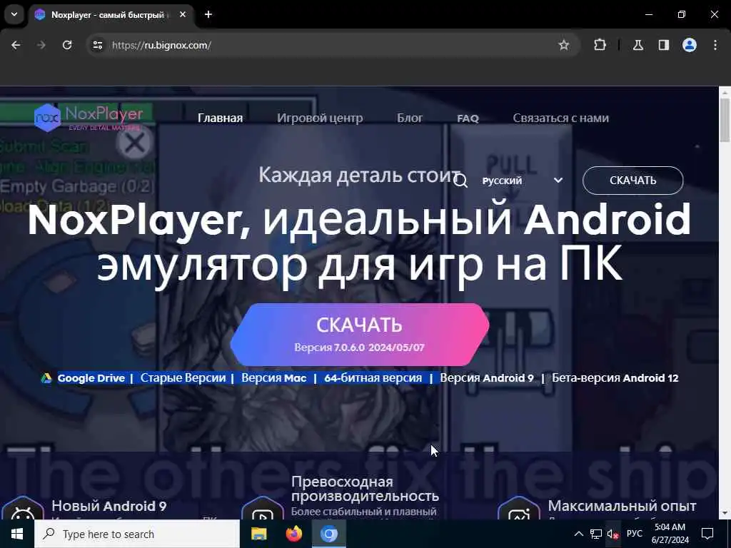Click the Новый Android 9 heading

pyautogui.click(x=109, y=506)
